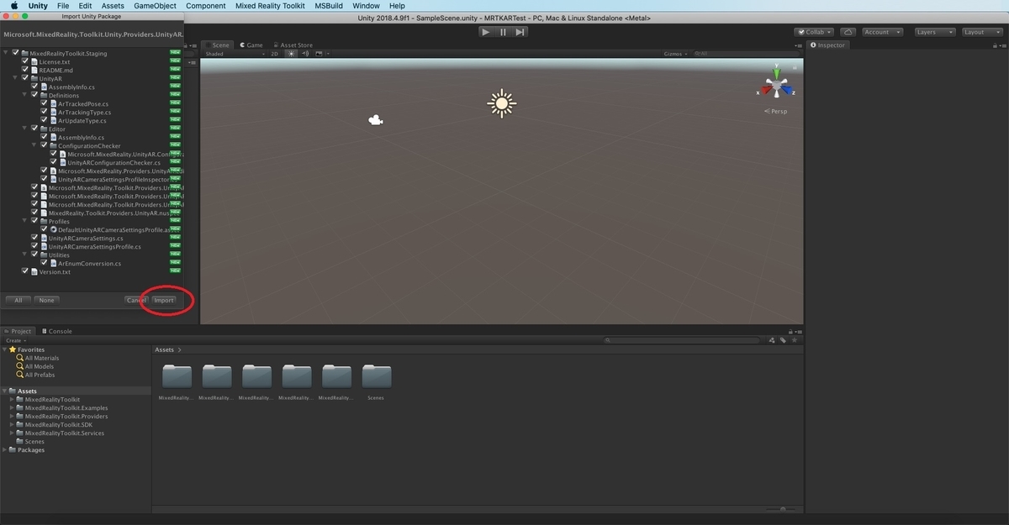Open Scene view panel options menu
The height and width of the screenshot is (525, 1009).
[x=800, y=45]
